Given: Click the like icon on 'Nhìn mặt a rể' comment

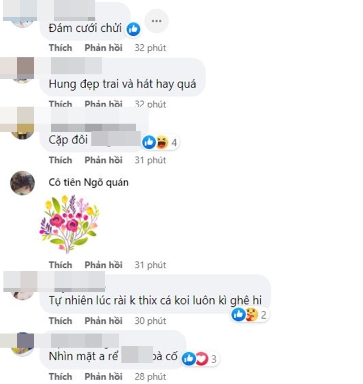Looking at the screenshot, I should [x=189, y=359].
